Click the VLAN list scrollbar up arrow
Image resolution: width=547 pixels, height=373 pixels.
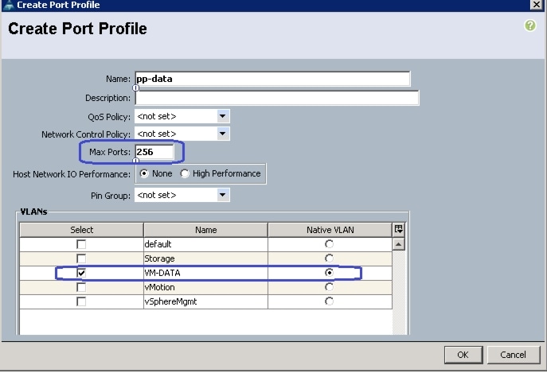399,244
